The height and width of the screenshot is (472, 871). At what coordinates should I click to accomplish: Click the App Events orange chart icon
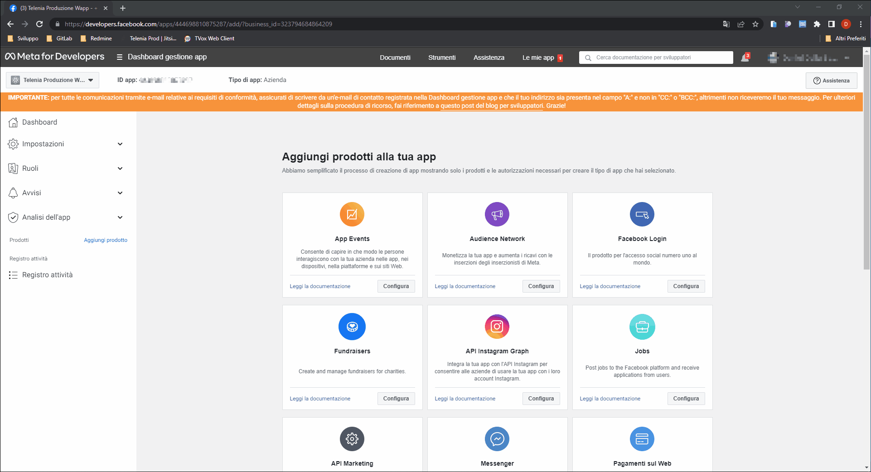[352, 214]
